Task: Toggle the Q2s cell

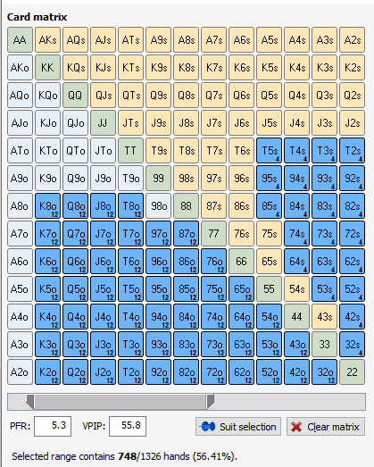Action: (353, 96)
